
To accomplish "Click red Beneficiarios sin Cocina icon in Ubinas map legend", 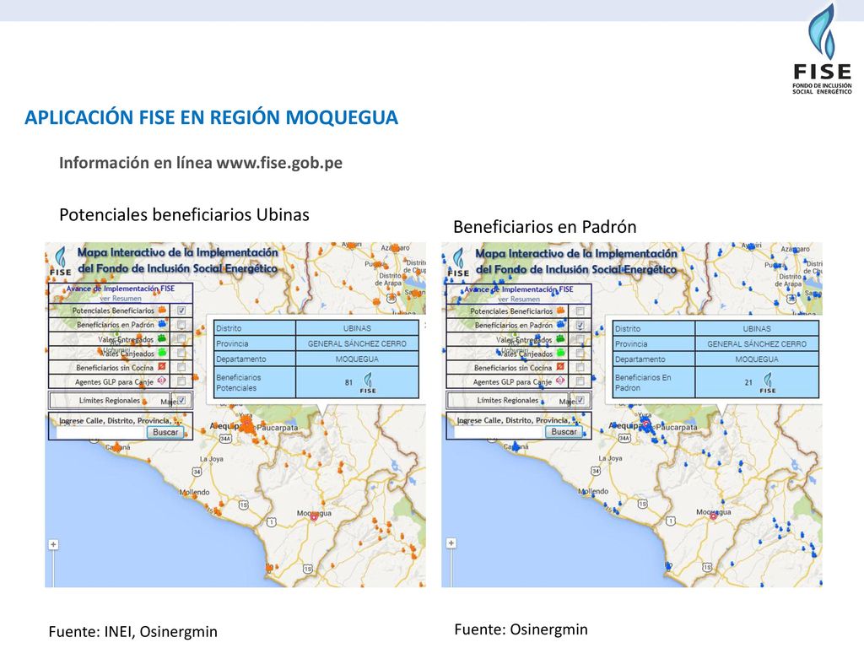I will click(161, 366).
